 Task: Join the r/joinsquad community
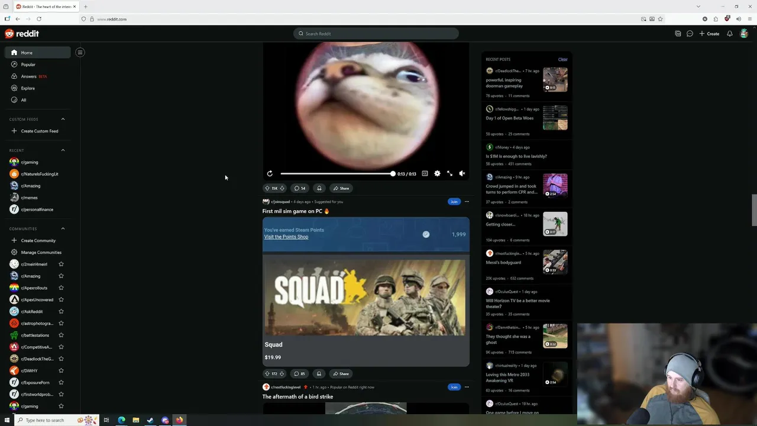click(454, 202)
